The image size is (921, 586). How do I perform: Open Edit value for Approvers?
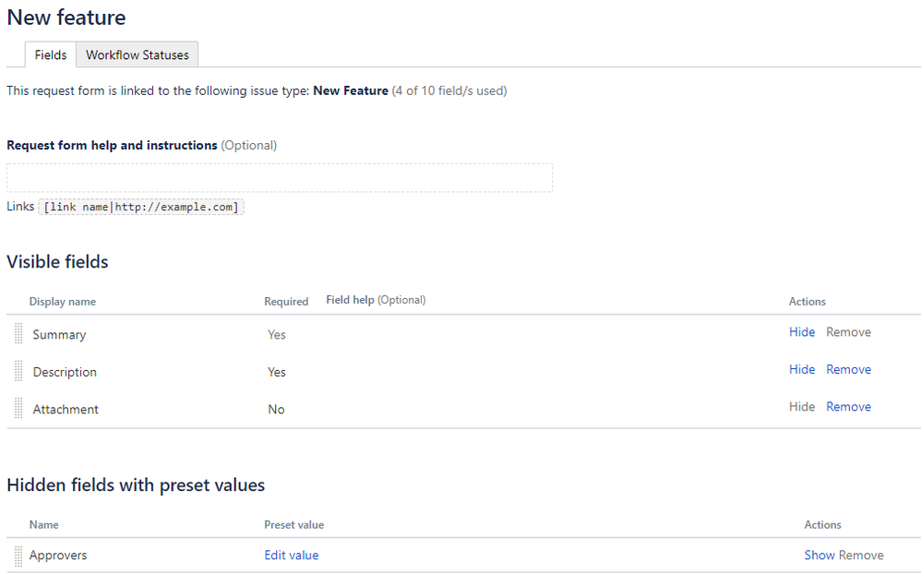(x=291, y=556)
